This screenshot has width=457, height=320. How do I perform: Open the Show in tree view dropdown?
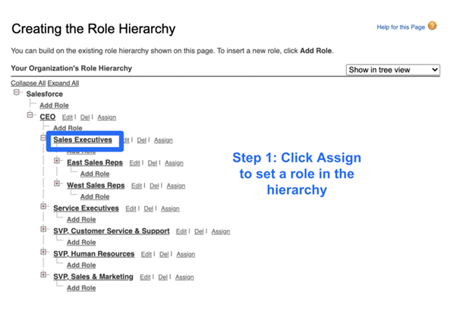(392, 70)
